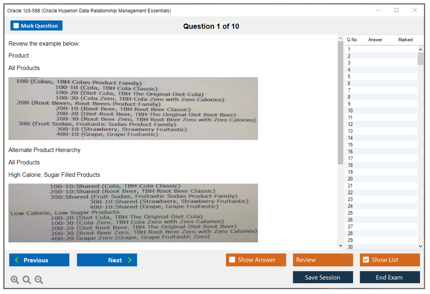Go to the Previous question
This screenshot has height=294, width=430.
coord(39,260)
